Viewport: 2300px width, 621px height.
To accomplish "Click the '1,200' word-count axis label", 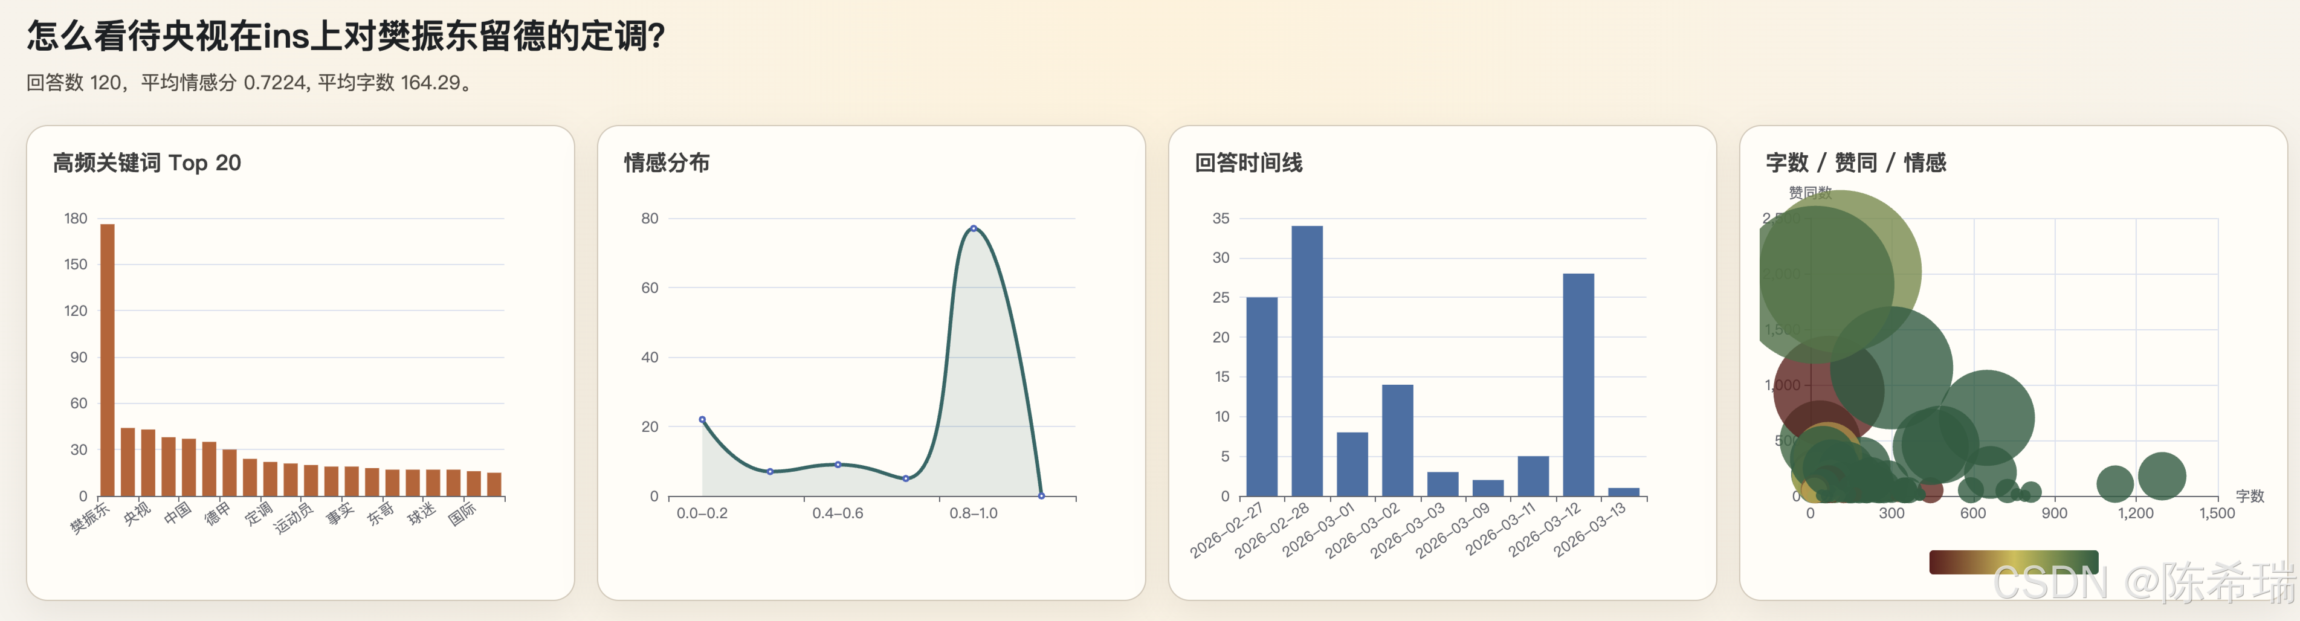I will click(x=2136, y=513).
